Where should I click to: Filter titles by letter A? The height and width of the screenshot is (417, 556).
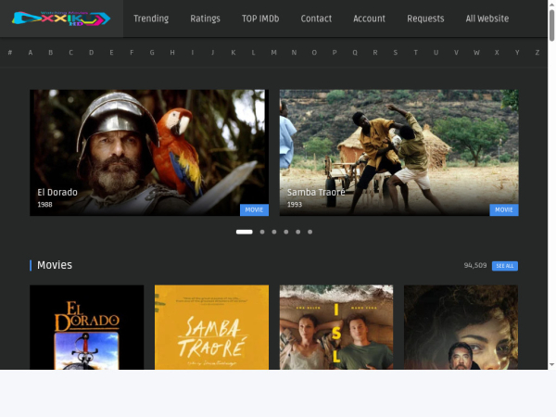click(x=31, y=53)
